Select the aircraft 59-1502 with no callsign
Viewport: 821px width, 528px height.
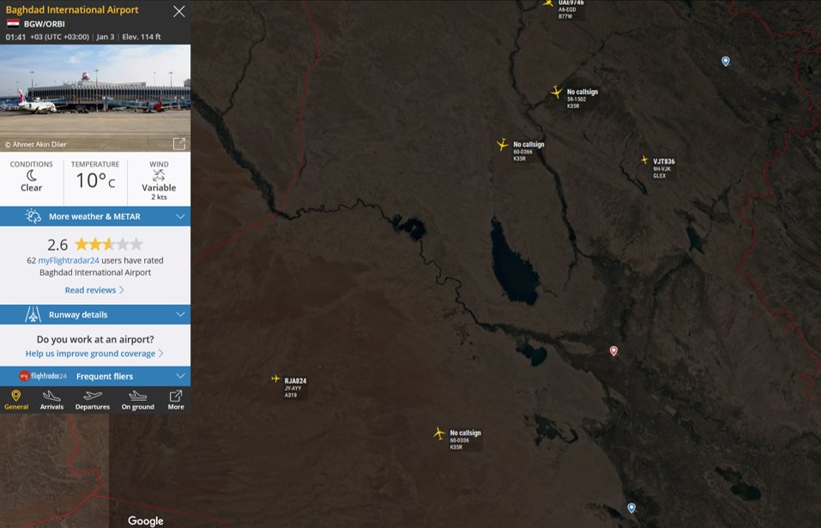click(x=557, y=92)
